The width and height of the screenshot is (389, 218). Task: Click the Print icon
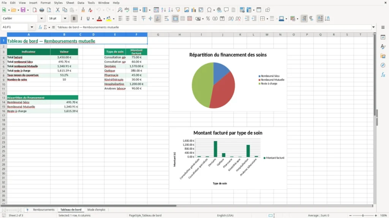[x=42, y=10]
